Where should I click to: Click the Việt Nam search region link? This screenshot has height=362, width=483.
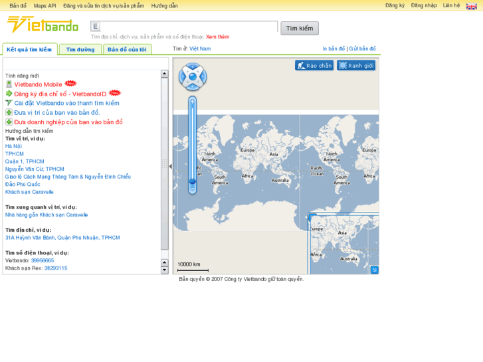200,48
